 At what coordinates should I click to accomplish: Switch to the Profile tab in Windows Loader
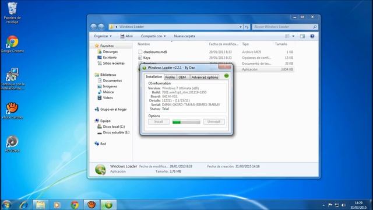[x=170, y=77]
